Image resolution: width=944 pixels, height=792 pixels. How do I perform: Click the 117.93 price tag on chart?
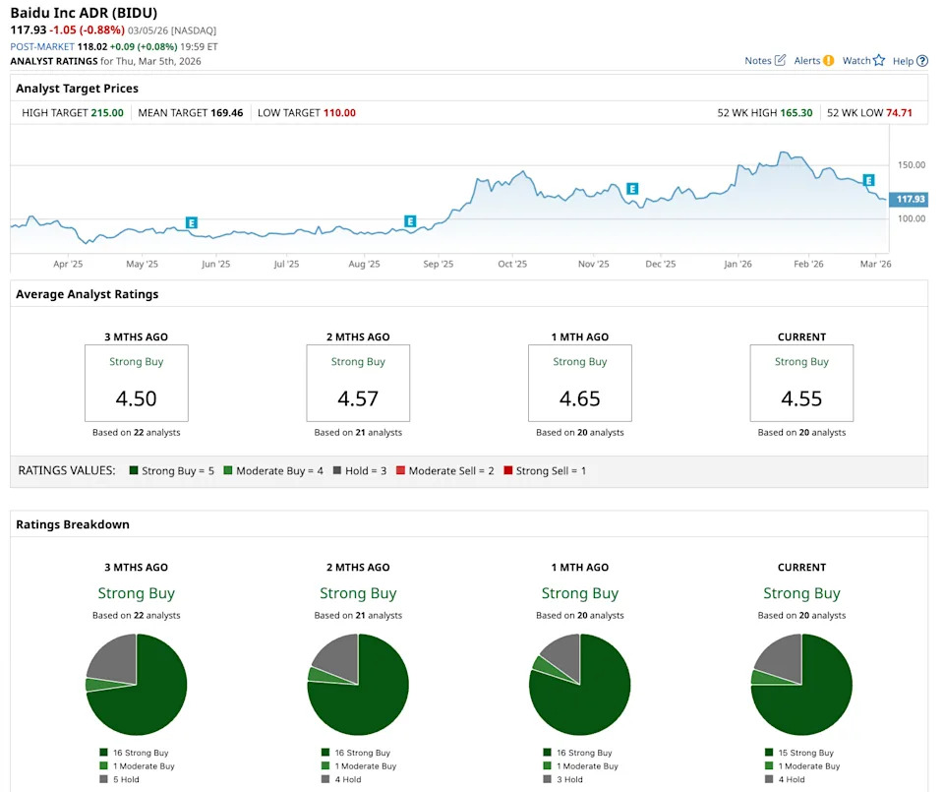click(909, 199)
